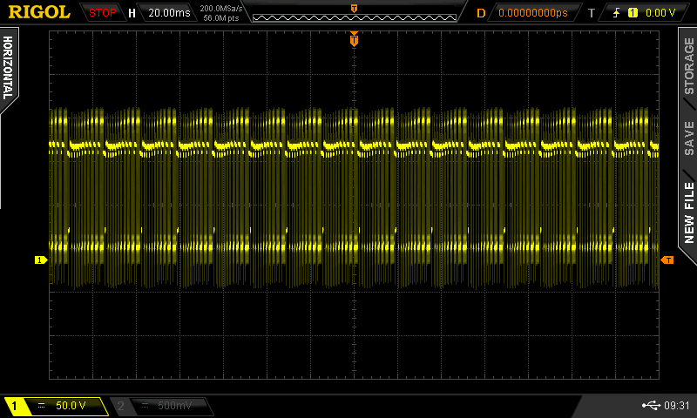Click the RIGOL logo

[x=38, y=12]
